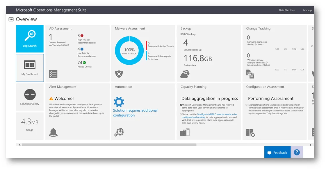Screen dimensions: 326x170
Task: Click the Capacity Planning servers icon
Action: pos(185,132)
